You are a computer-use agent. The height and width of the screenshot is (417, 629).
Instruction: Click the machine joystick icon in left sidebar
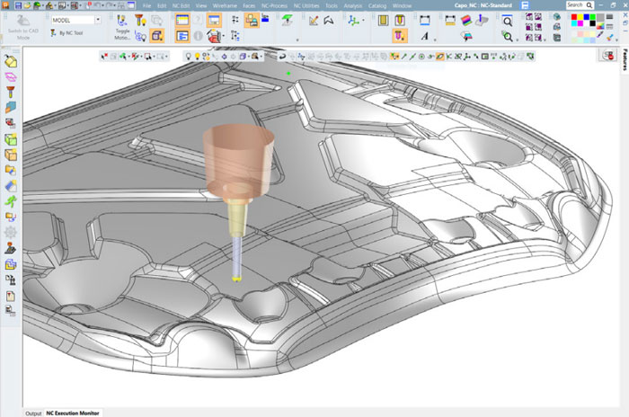[11, 248]
